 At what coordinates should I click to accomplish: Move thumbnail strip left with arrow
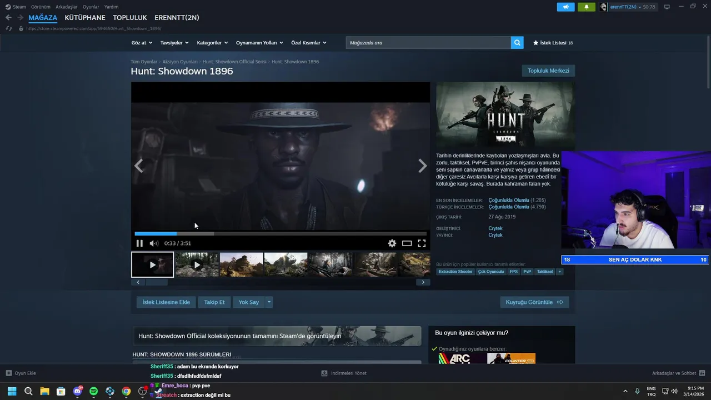coord(138,282)
